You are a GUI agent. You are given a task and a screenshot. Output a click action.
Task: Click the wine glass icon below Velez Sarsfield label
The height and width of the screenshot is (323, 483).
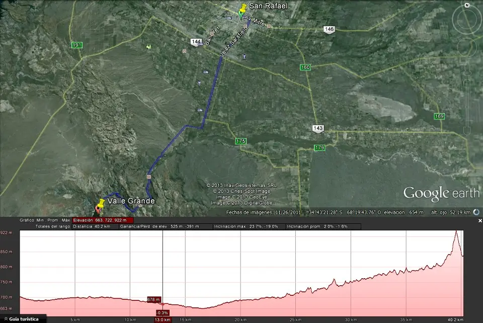point(245,56)
